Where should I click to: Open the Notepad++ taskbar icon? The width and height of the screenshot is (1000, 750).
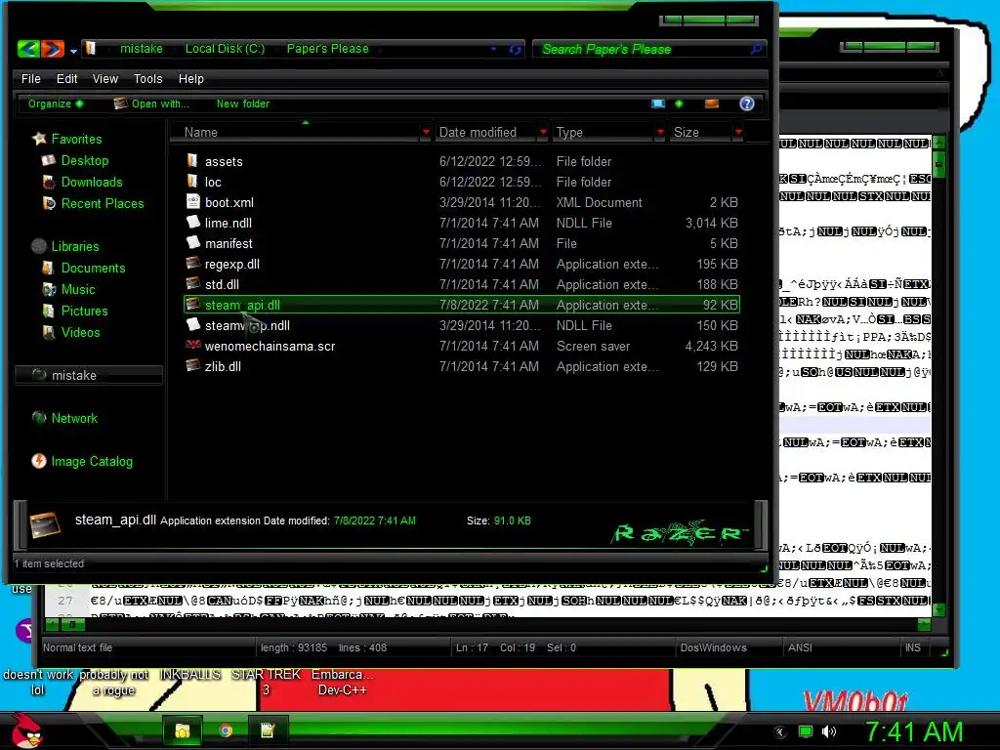click(x=268, y=730)
